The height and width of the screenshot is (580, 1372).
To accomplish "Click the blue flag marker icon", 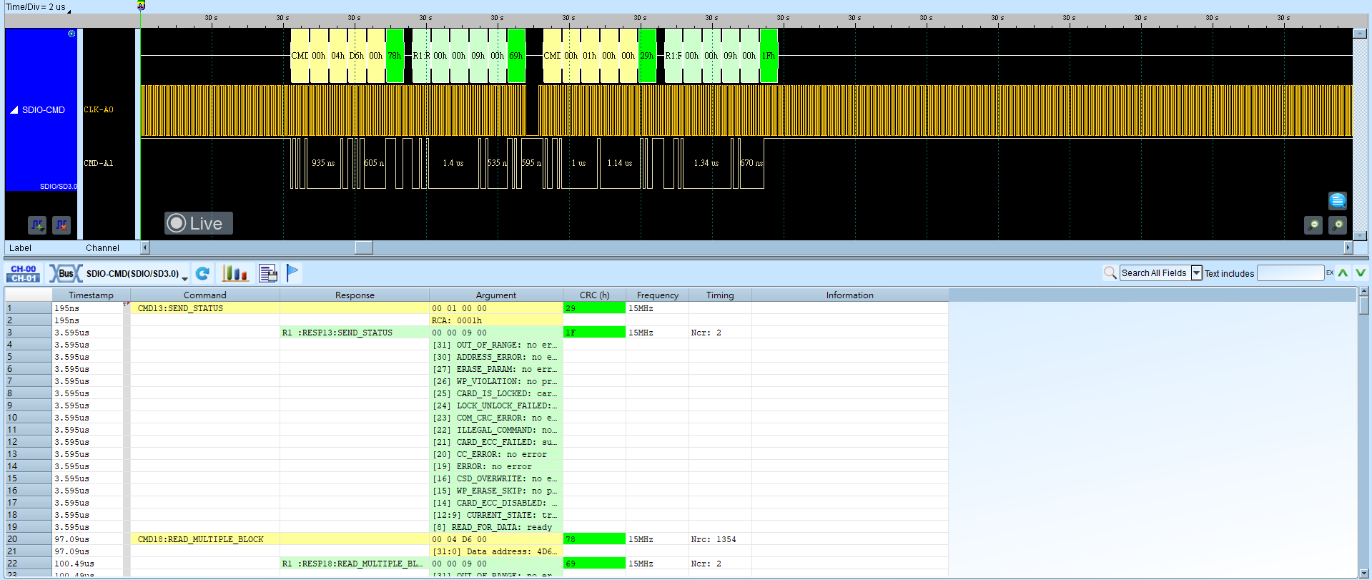I will 292,272.
